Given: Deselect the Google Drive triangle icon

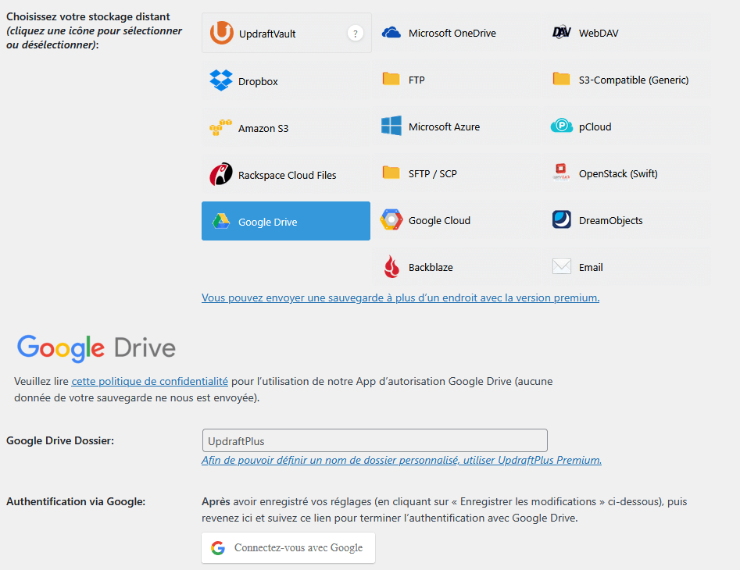Looking at the screenshot, I should tap(221, 221).
